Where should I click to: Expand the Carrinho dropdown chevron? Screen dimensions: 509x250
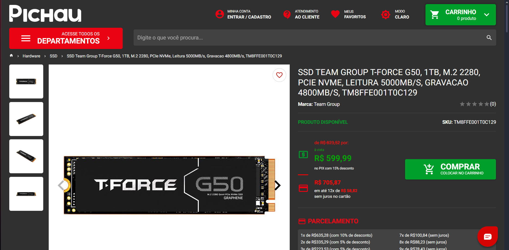[x=486, y=15]
